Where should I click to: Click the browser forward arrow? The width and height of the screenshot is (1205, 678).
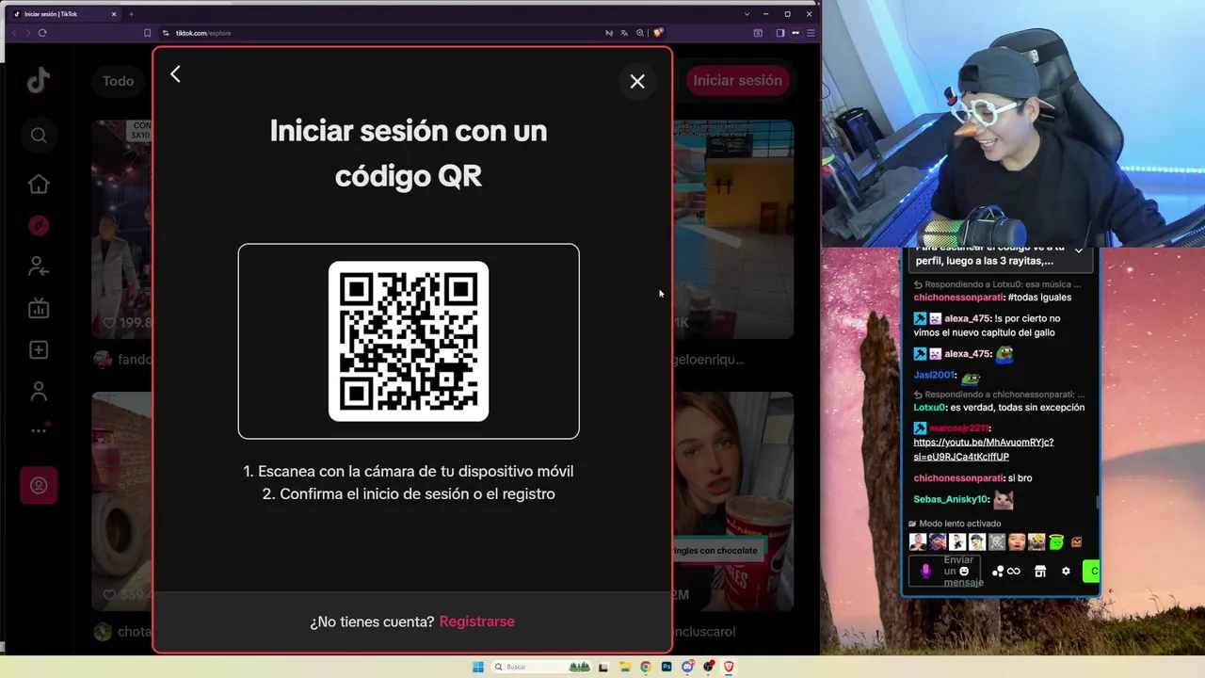pos(27,33)
